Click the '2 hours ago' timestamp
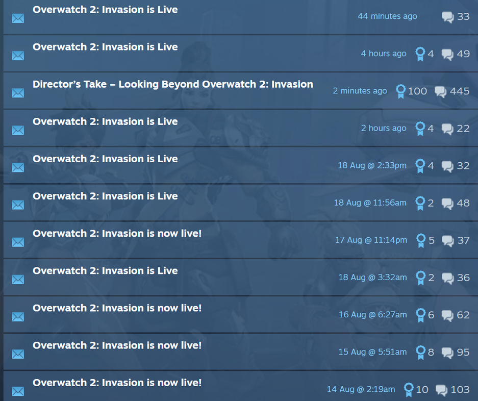 pos(384,128)
